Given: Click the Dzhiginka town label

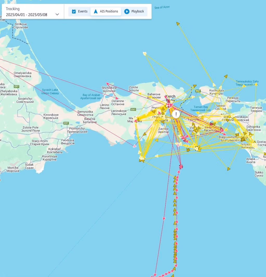Looking at the screenshot, I should pyautogui.click(x=253, y=128).
